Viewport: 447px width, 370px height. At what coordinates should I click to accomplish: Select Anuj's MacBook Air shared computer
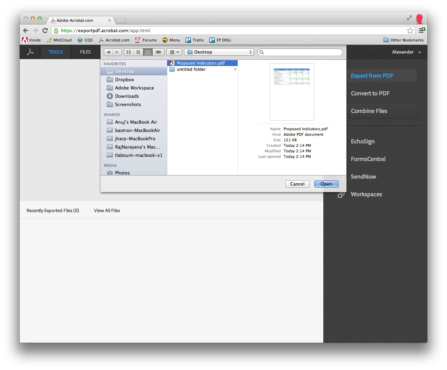coord(134,122)
